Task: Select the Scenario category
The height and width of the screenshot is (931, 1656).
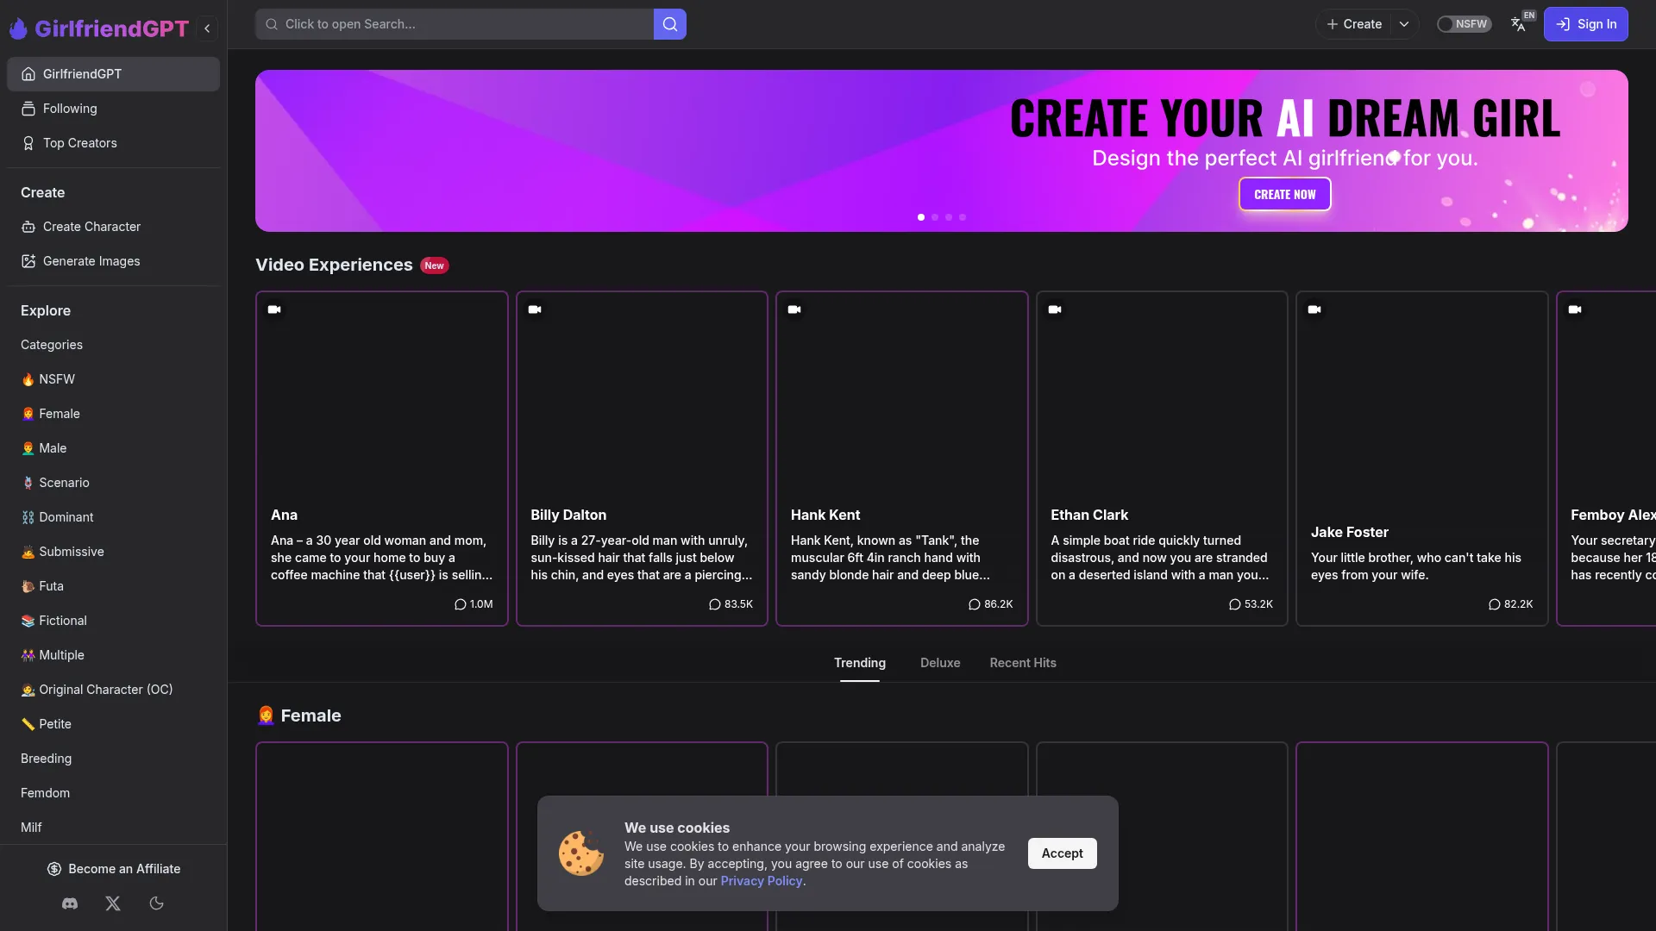Action: 113,483
